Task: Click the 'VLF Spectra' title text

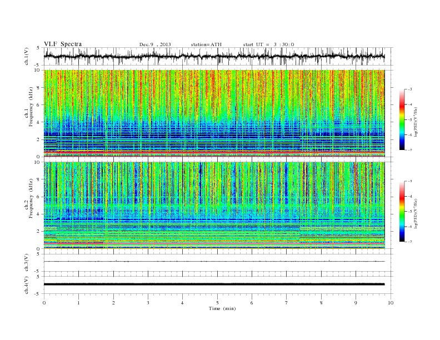Action: [63, 44]
